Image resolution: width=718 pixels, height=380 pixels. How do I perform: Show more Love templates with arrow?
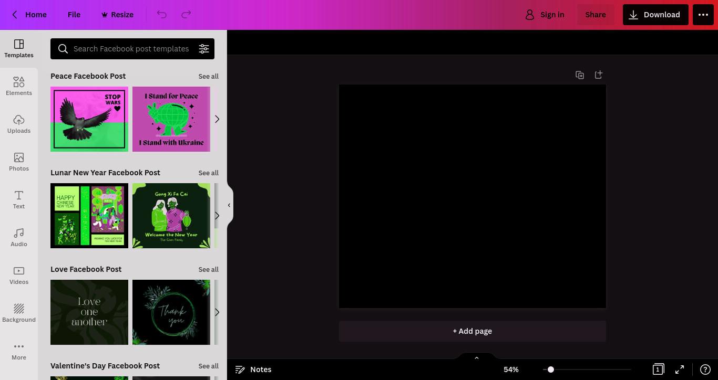click(217, 312)
